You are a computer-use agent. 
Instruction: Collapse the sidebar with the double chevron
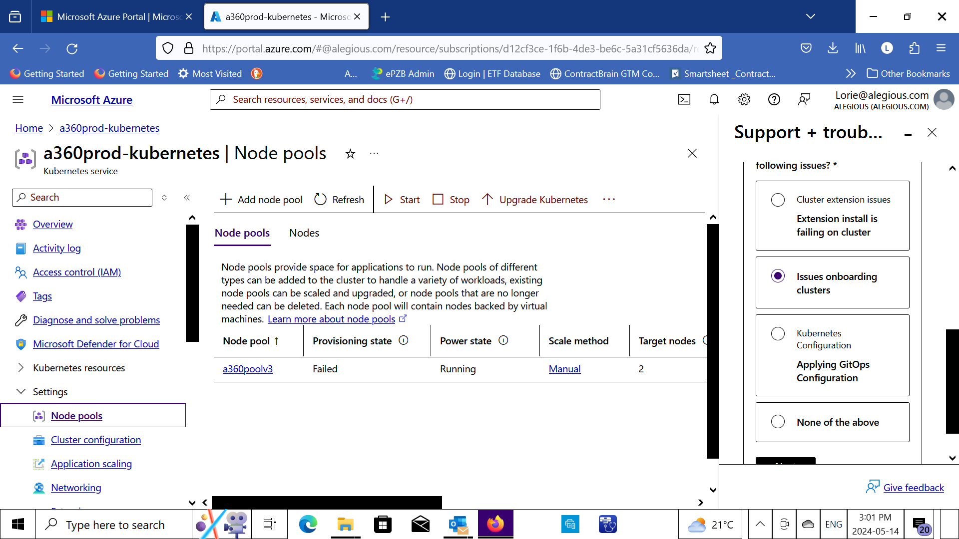pos(187,198)
